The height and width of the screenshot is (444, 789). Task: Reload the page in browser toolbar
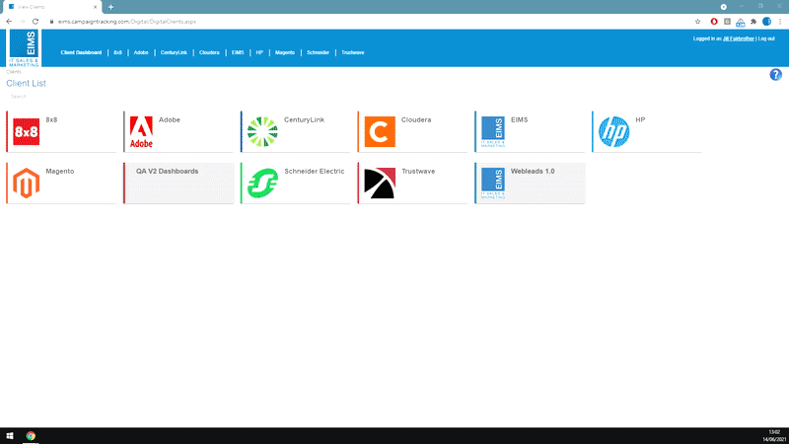pyautogui.click(x=36, y=22)
